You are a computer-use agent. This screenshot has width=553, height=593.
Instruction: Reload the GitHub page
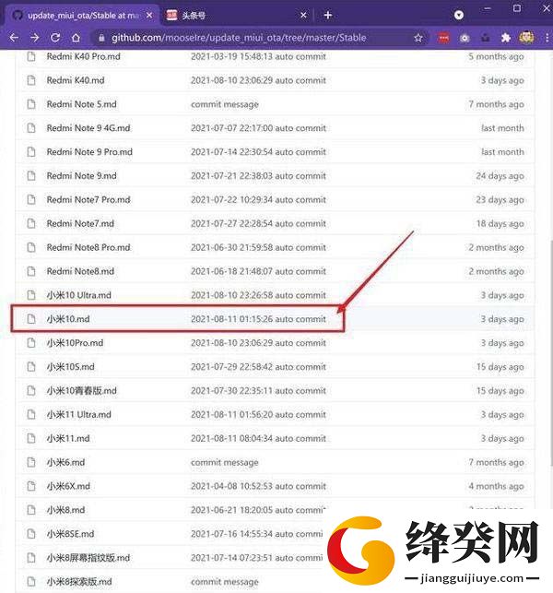[55, 38]
